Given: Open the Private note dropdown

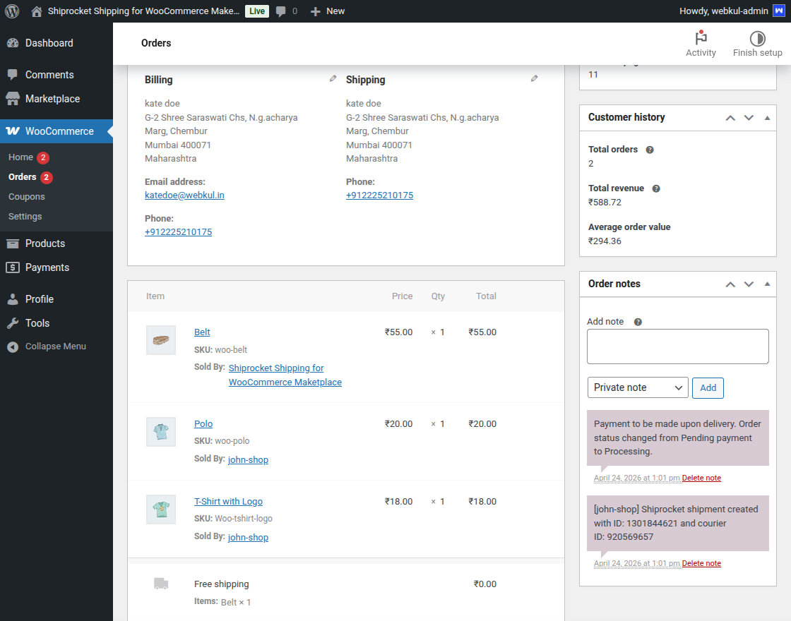Looking at the screenshot, I should 638,387.
